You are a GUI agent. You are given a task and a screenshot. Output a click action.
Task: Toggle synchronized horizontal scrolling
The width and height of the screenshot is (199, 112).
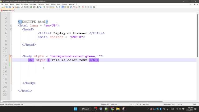(53, 7)
